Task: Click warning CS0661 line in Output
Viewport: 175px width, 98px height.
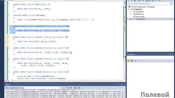Action: (x=65, y=94)
